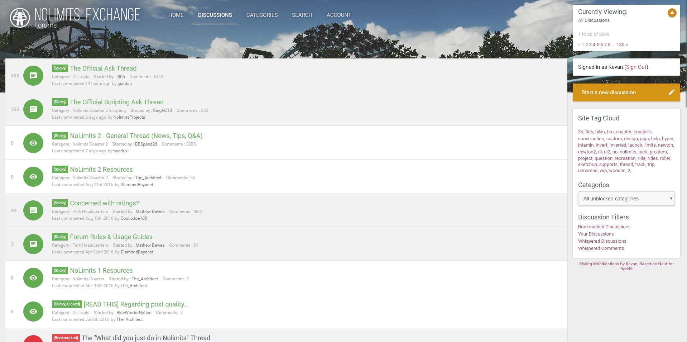Click the newton2 tag in tag cloud
Image resolution: width=687 pixels, height=342 pixels.
coord(587,152)
